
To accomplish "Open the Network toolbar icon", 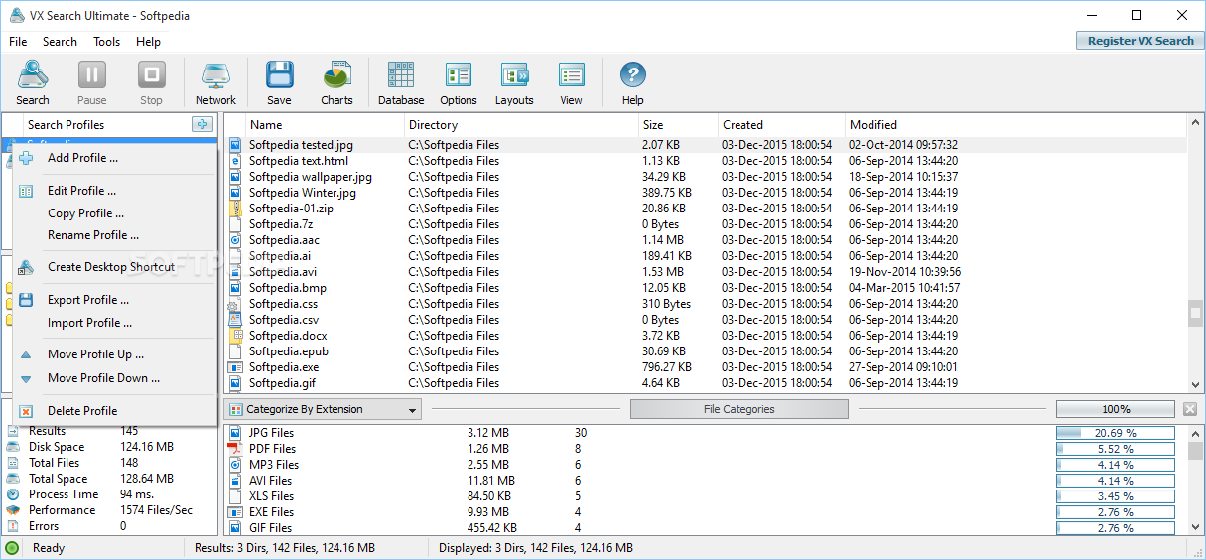I will click(215, 82).
